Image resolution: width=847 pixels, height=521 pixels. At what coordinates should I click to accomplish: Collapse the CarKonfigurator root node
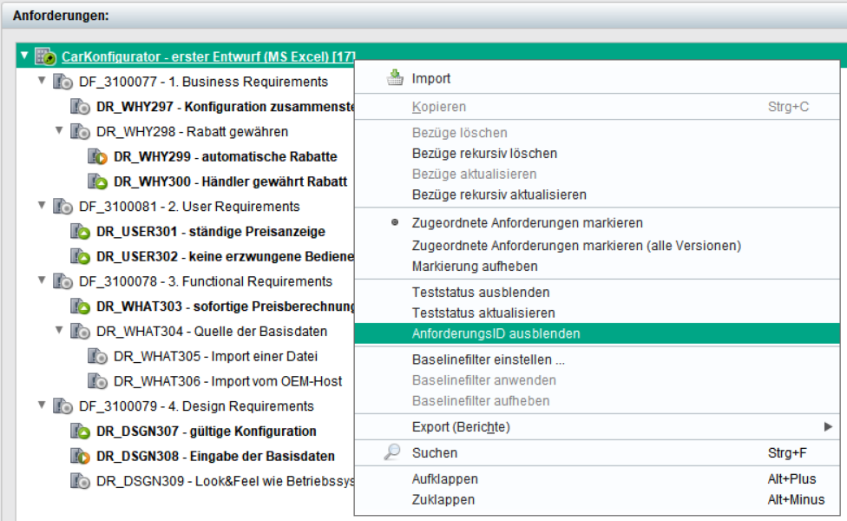(24, 55)
